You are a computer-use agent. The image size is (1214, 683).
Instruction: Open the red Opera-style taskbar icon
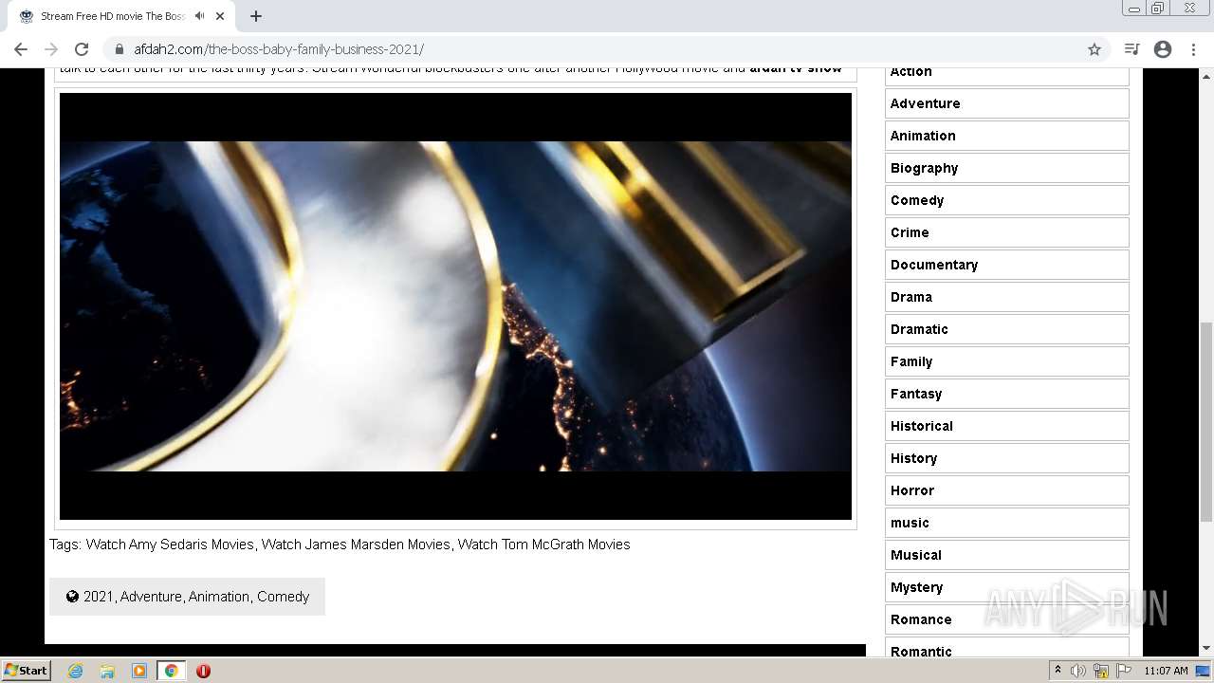[x=203, y=671]
